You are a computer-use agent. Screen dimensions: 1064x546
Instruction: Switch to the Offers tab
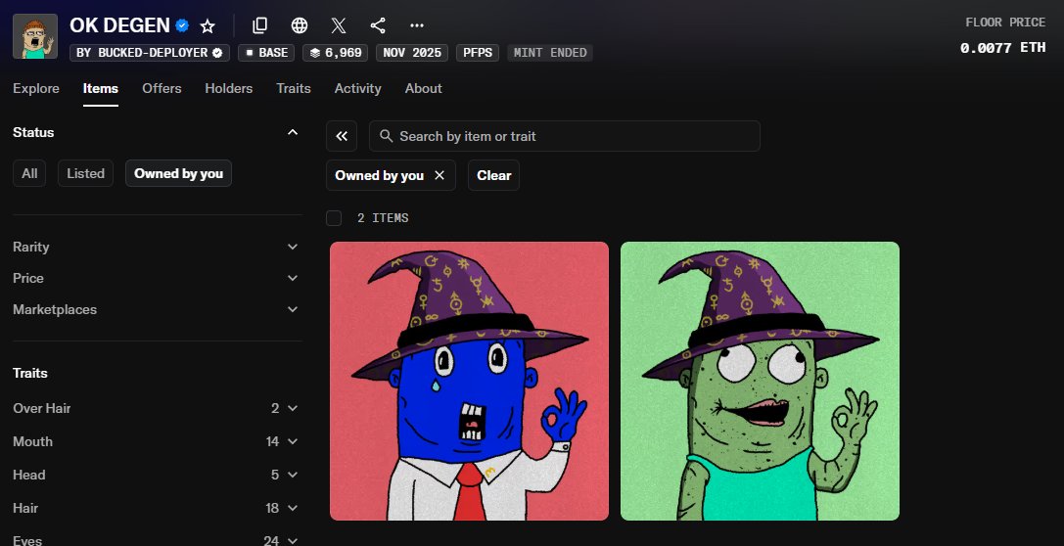tap(162, 88)
